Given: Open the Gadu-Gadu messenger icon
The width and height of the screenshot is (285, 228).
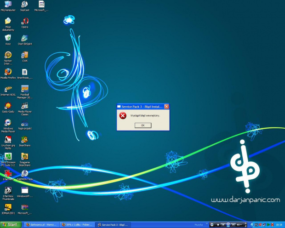Looking at the screenshot, I should point(8,107).
